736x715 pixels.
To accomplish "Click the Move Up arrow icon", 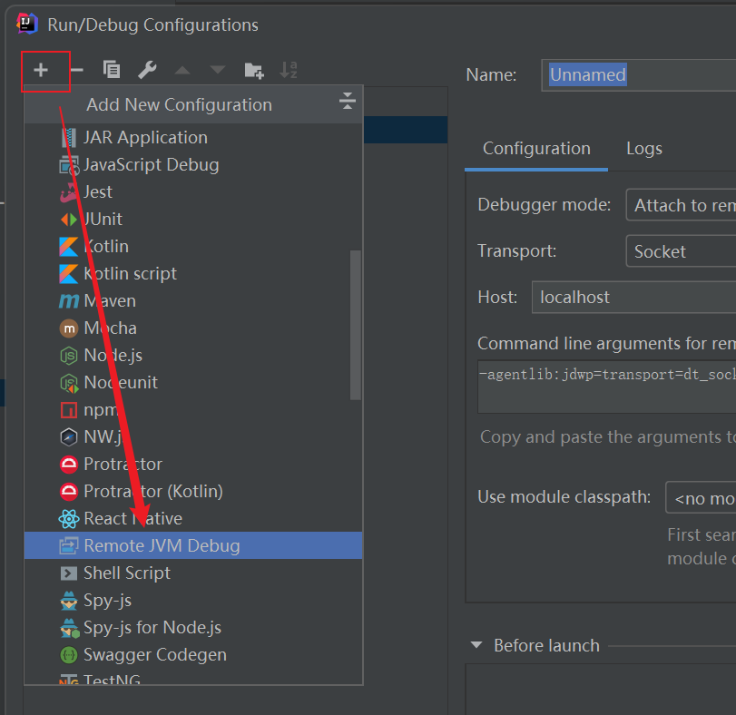I will coord(182,71).
